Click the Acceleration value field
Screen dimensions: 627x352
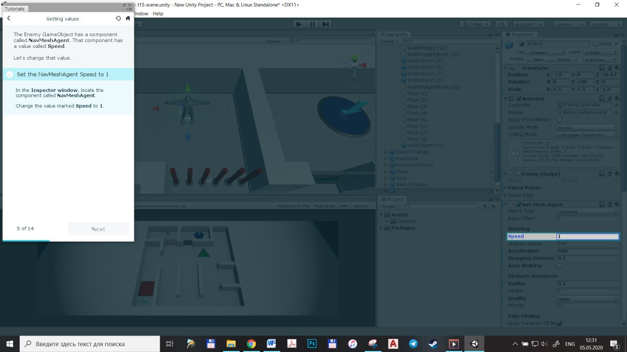tap(588, 251)
